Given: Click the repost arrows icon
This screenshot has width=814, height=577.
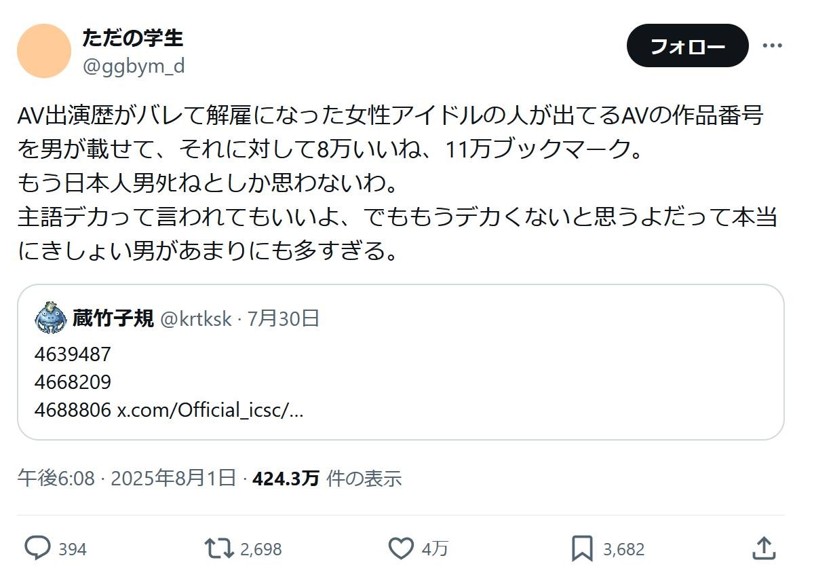Looking at the screenshot, I should pyautogui.click(x=219, y=548).
